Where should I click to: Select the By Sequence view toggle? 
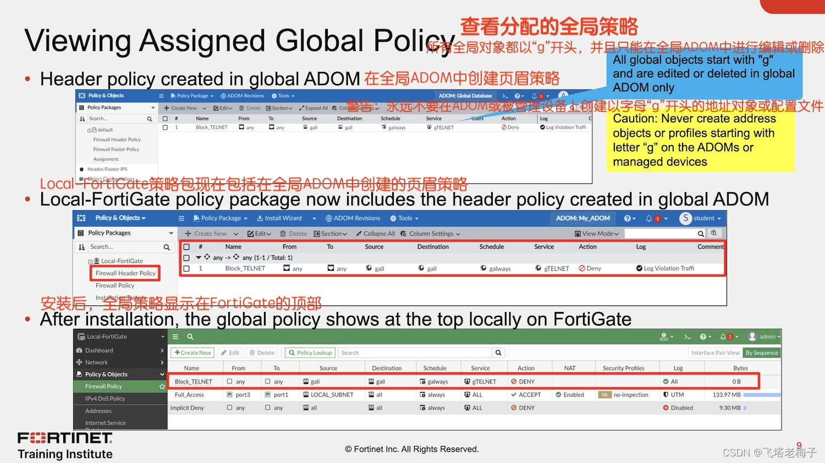click(762, 353)
